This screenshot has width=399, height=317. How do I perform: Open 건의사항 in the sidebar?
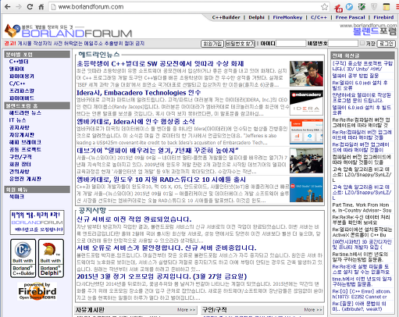20,172
